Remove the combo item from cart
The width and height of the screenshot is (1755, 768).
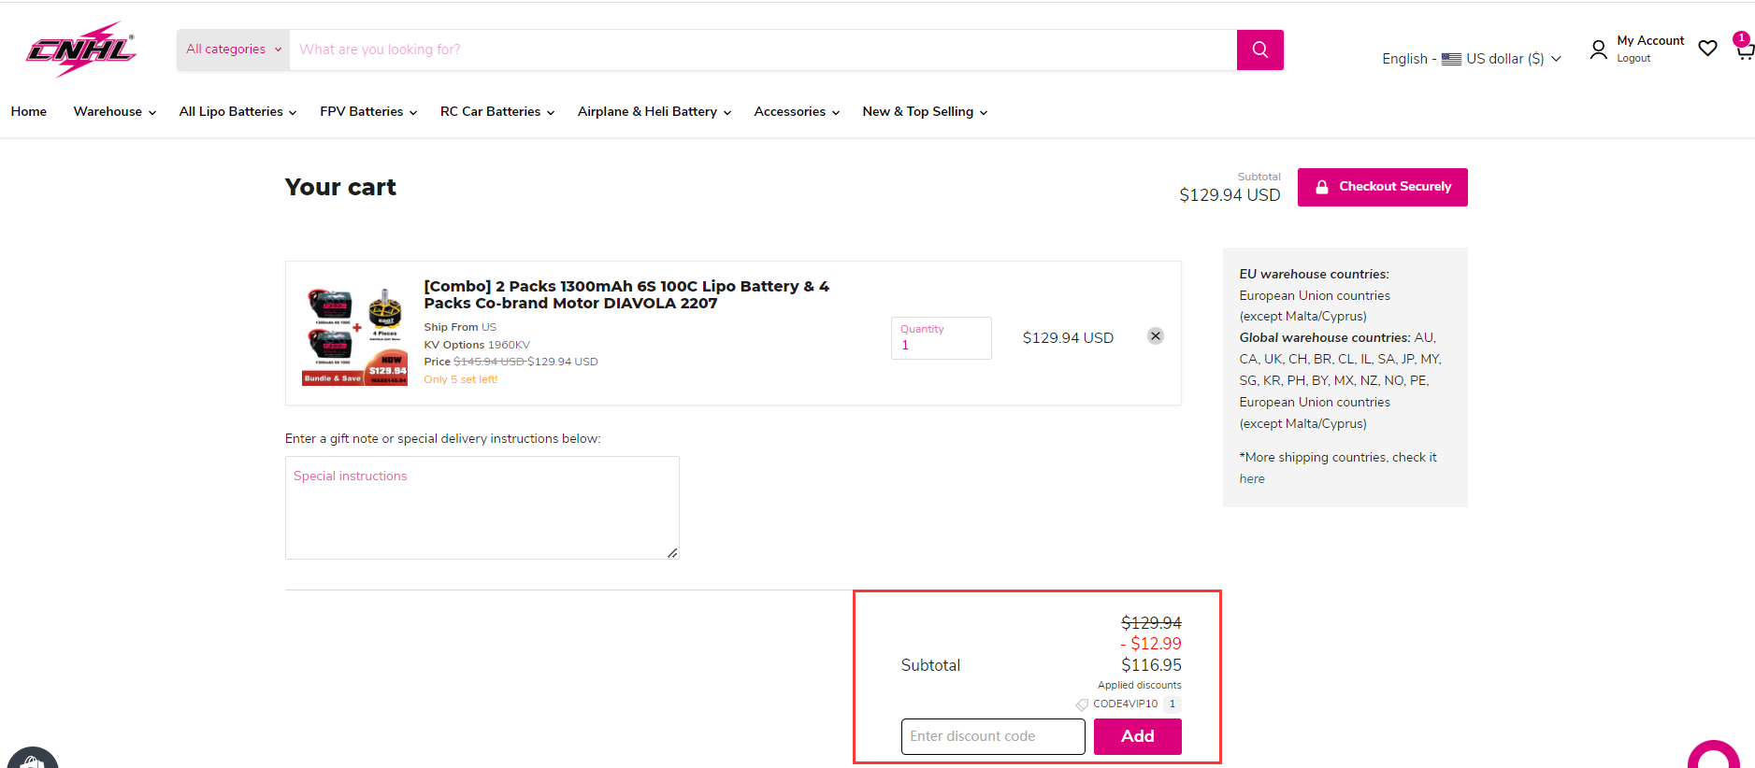tap(1156, 336)
